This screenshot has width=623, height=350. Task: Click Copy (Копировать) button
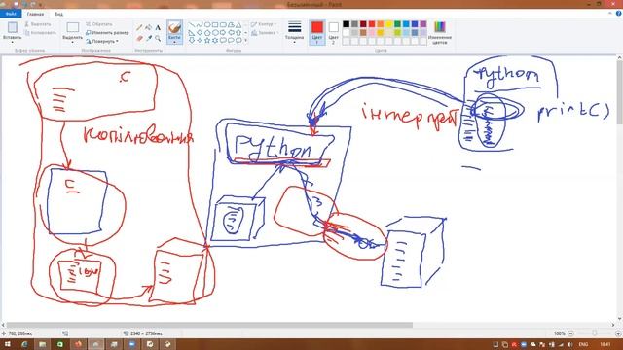[40, 33]
